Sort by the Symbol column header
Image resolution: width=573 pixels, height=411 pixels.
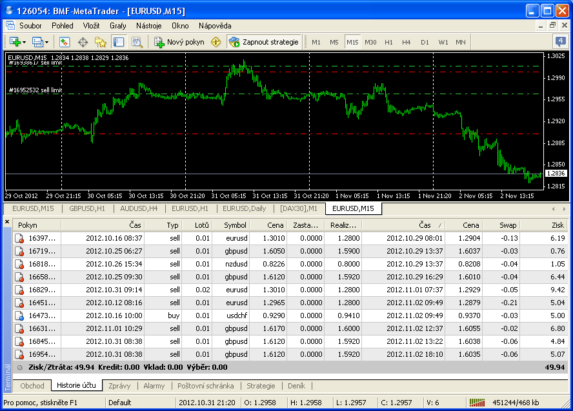[231, 225]
